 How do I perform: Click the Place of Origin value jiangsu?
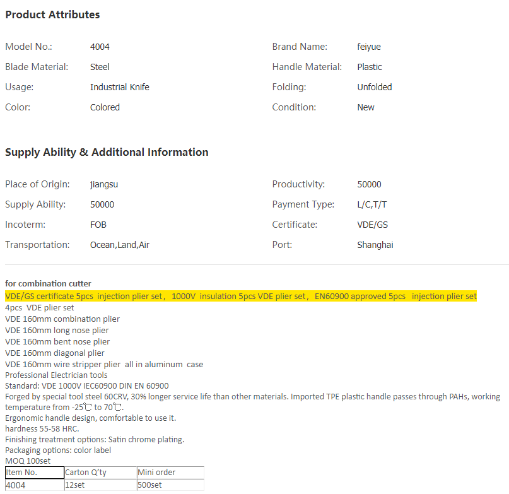105,184
